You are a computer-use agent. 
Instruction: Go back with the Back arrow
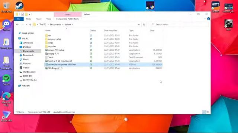point(17,24)
